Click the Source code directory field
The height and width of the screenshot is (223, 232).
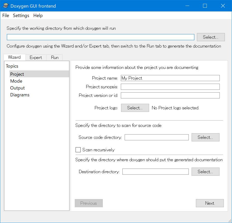[x=156, y=137]
